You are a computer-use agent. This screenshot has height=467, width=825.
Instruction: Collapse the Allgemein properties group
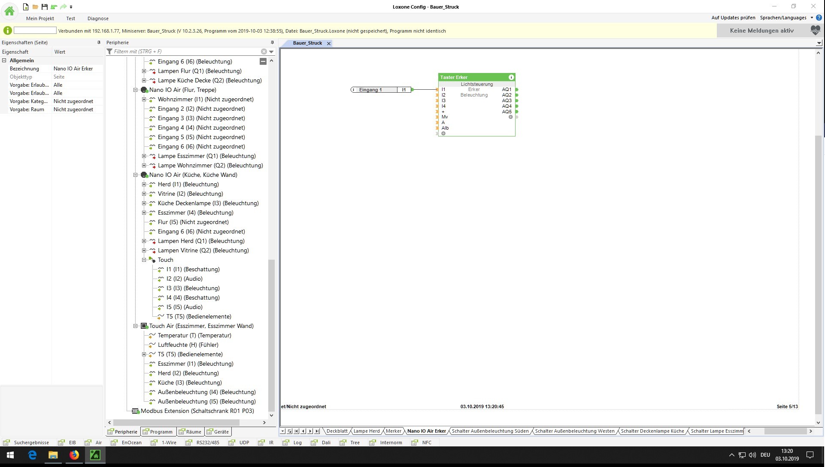(x=4, y=61)
